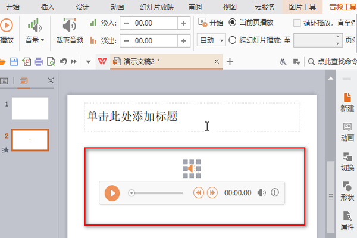
Task: Click the open folder icon
Action: (2, 62)
